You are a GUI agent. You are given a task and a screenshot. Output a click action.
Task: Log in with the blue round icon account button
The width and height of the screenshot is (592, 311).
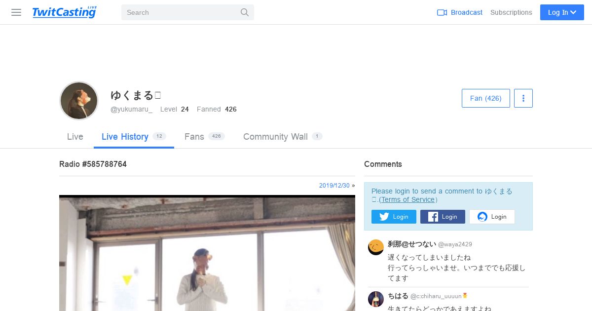coord(492,217)
